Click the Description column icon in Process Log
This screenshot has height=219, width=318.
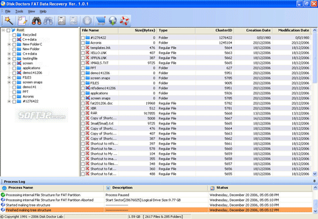tap(108, 188)
